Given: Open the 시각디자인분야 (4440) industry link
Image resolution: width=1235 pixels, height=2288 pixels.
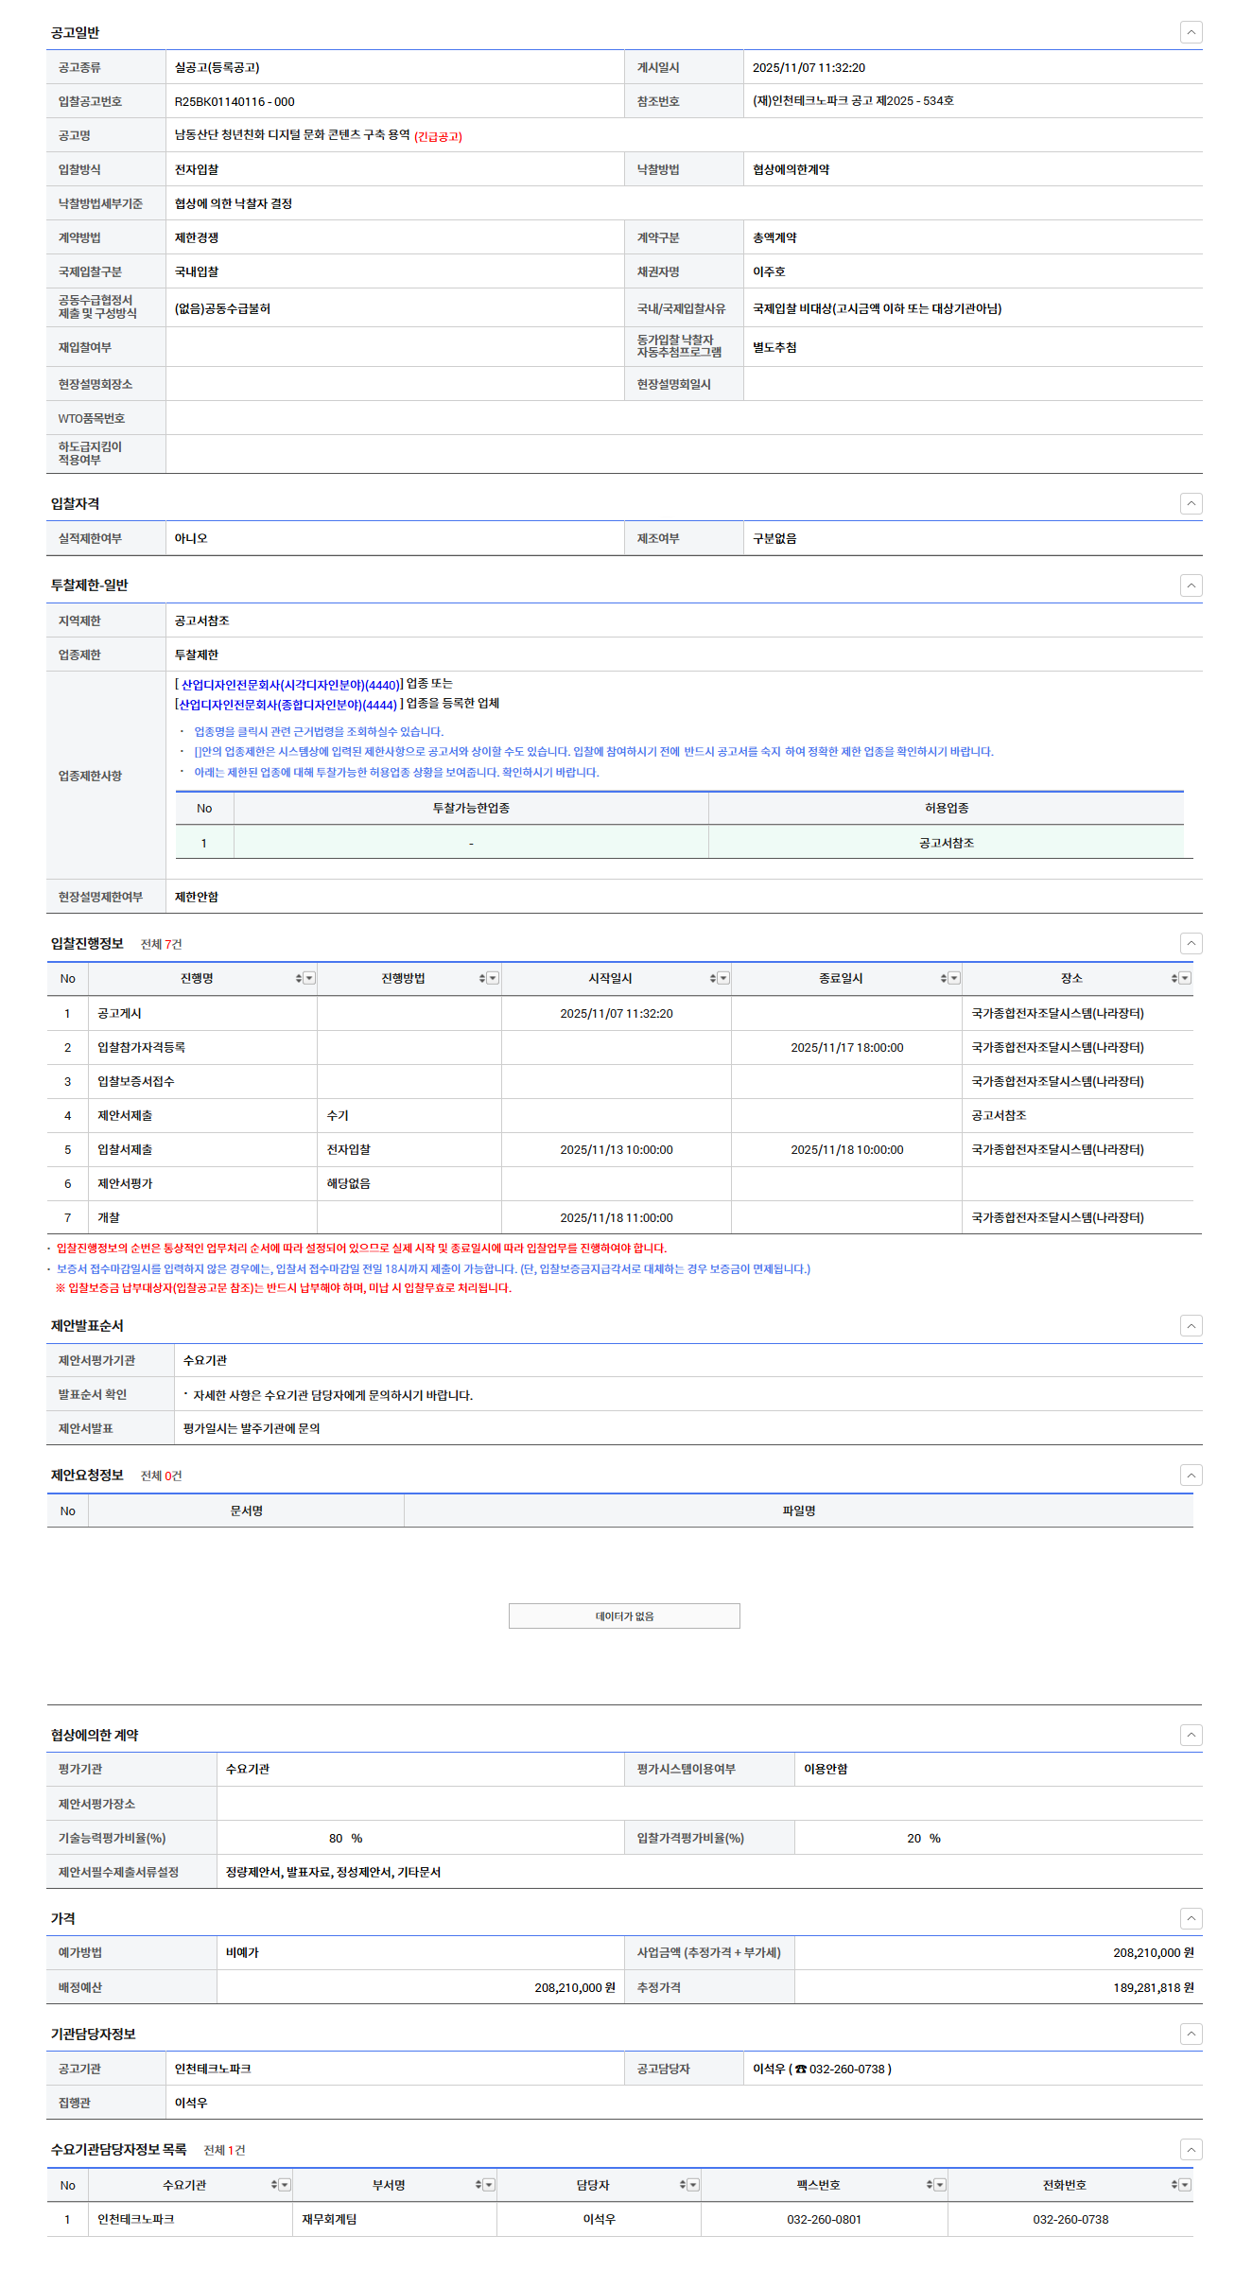Looking at the screenshot, I should coord(289,685).
